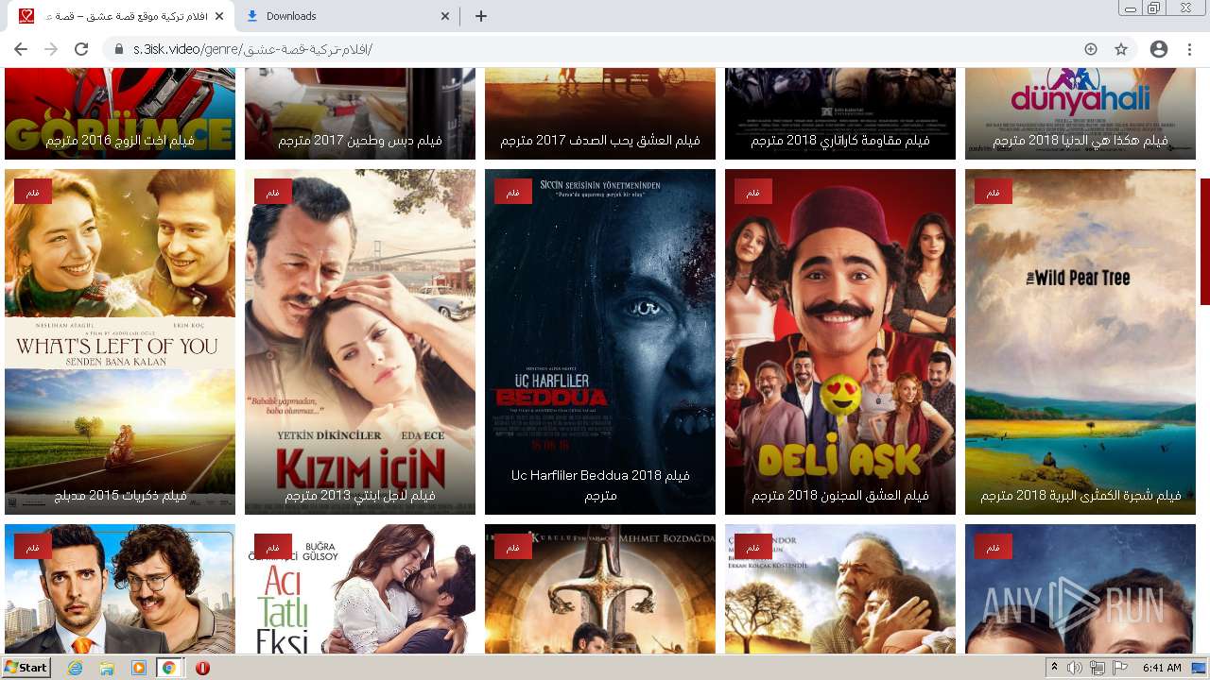Show hidden system tray icons

(x=1055, y=668)
